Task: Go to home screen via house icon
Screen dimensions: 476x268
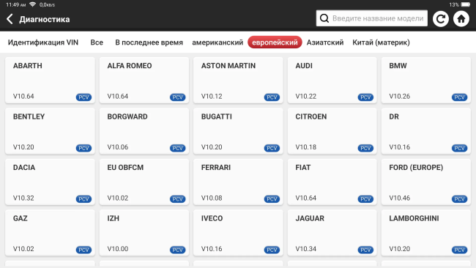Action: click(461, 19)
